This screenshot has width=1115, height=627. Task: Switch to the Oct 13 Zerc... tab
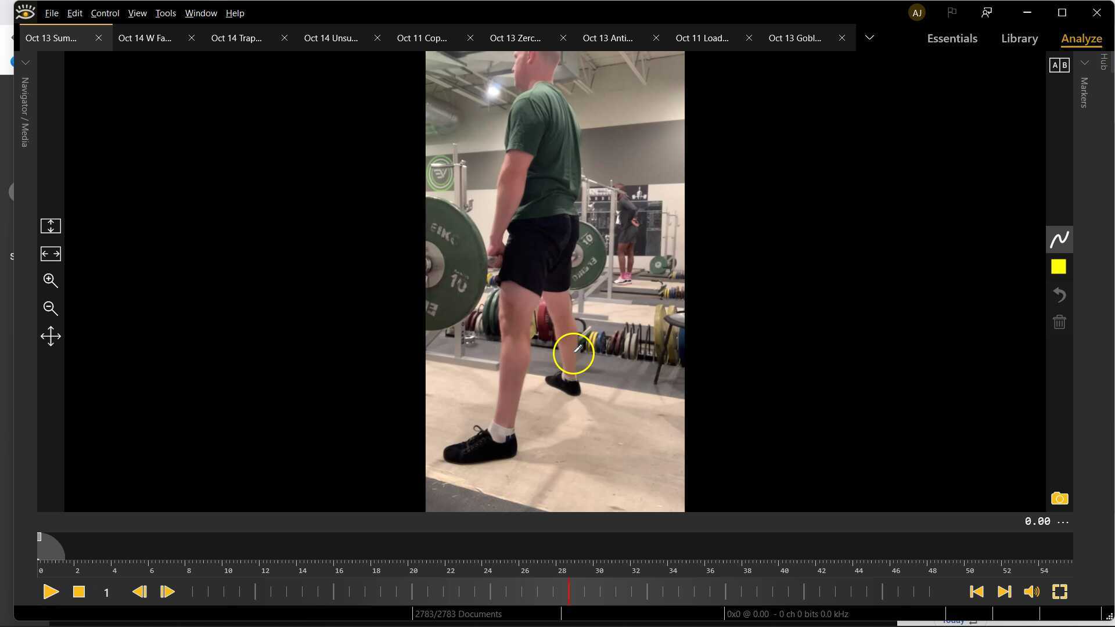[x=516, y=38]
